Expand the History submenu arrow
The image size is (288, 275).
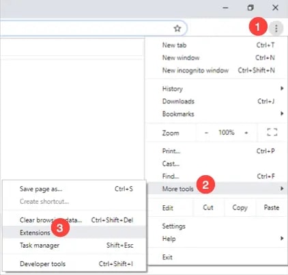[x=282, y=88]
